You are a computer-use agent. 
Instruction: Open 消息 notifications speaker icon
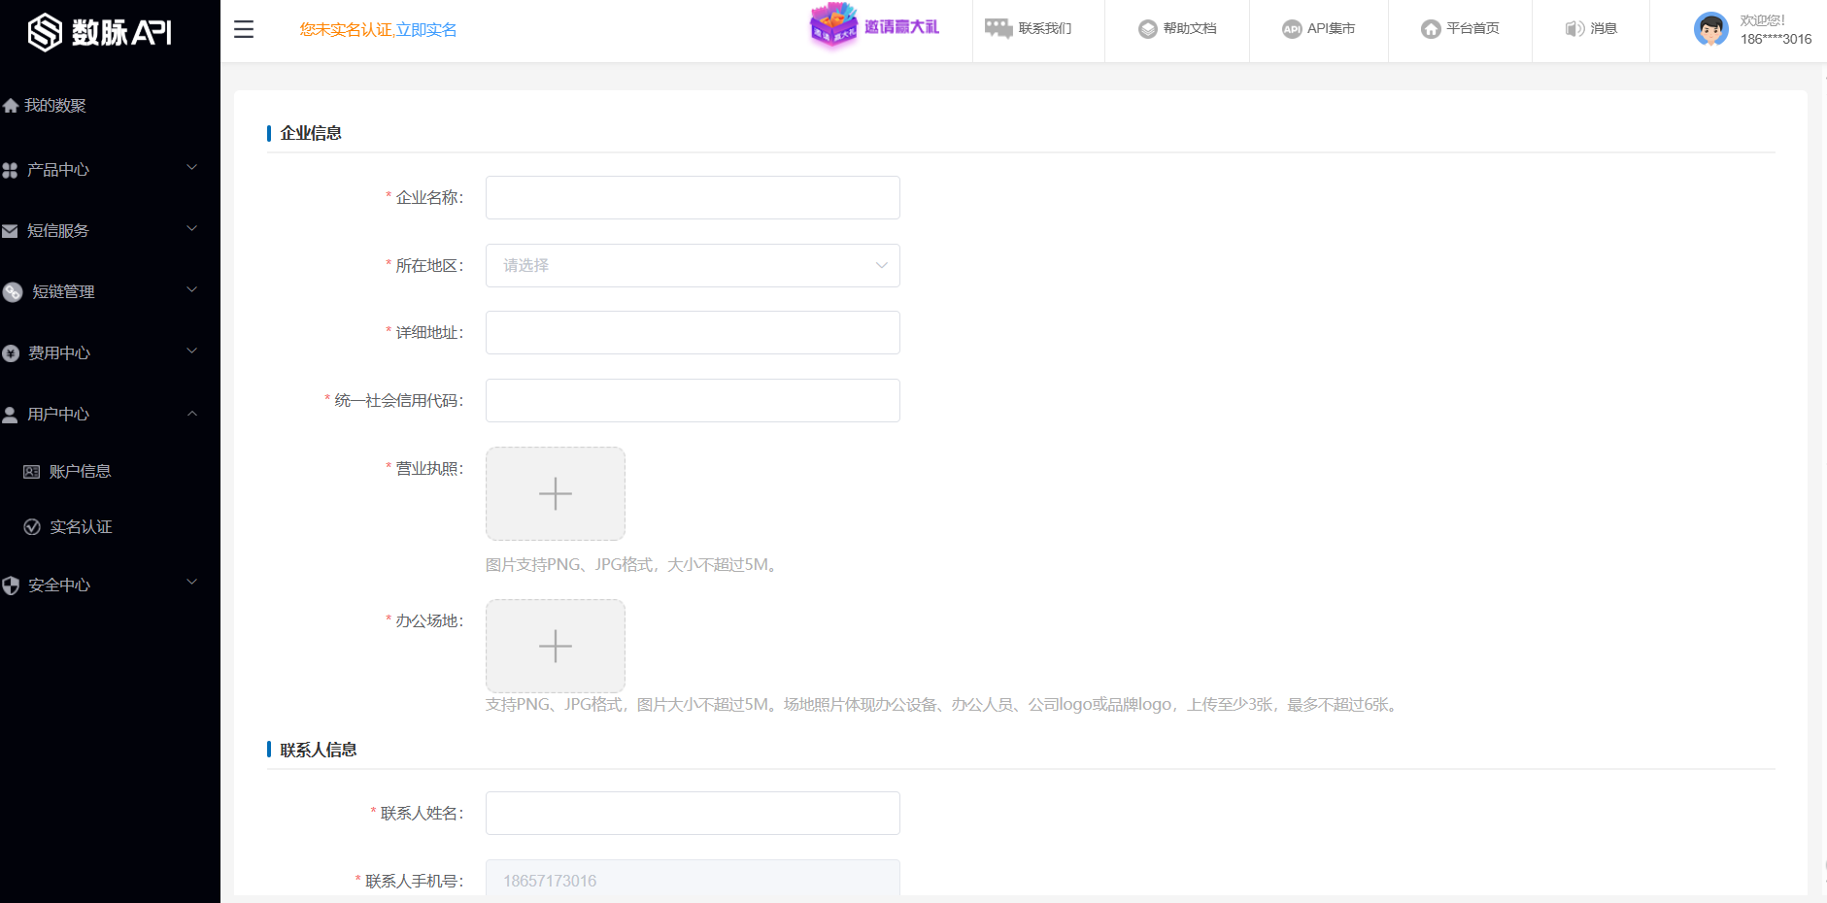pos(1574,29)
